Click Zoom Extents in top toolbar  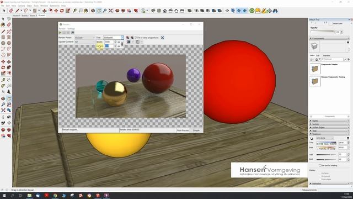click(110, 11)
